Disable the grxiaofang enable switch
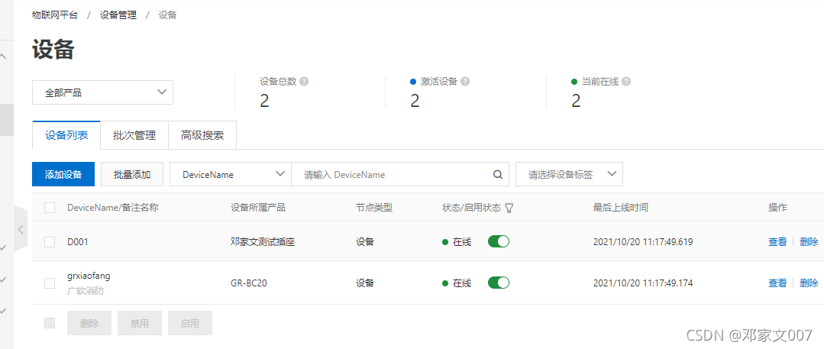Screen dimensions: 824x349 499,283
